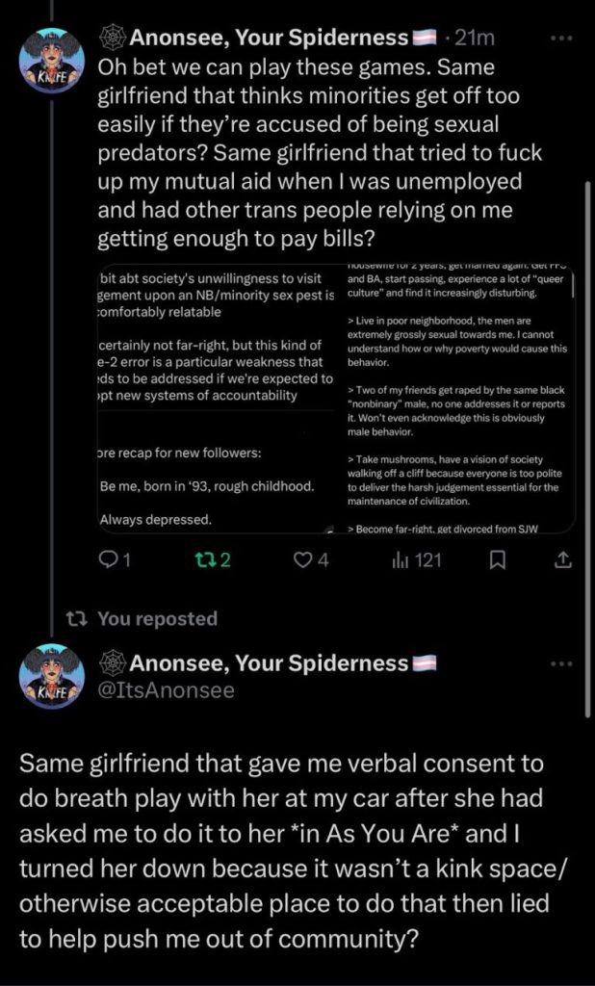This screenshot has width=595, height=986.
Task: Reply to the top Anonsee post
Action: (114, 558)
